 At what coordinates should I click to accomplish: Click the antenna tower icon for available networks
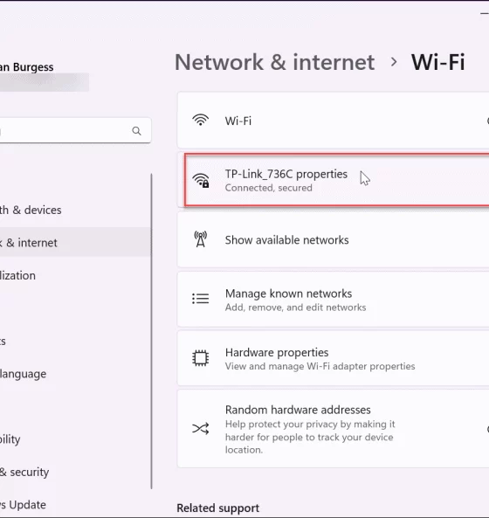click(201, 239)
